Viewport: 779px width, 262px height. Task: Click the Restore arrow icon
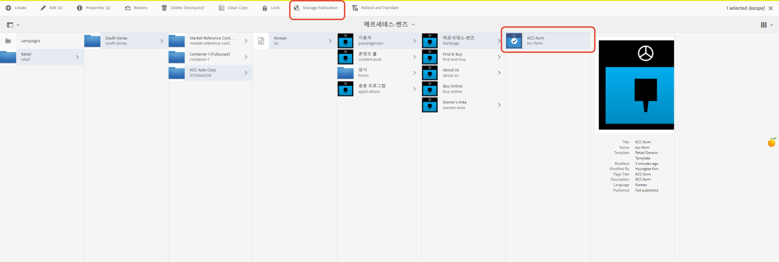coord(128,8)
